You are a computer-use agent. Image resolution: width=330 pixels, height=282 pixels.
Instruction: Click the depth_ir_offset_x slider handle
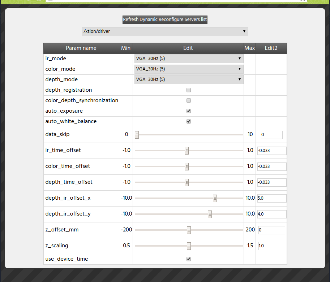click(x=215, y=198)
